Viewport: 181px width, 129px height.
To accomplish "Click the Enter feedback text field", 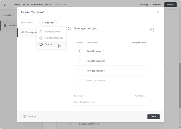I will click(111, 102).
